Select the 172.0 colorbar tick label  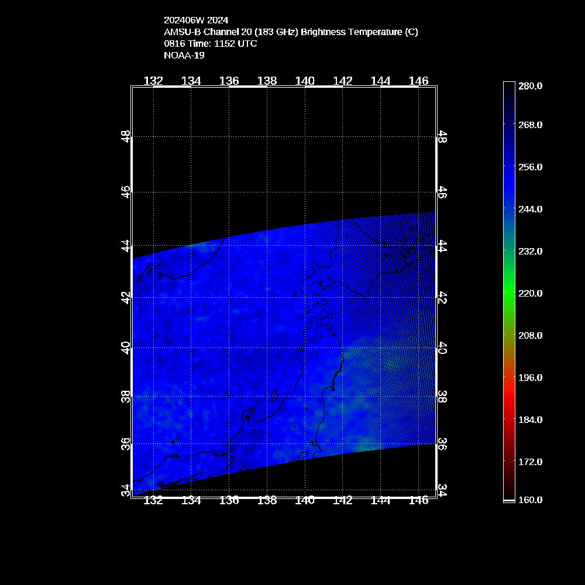pyautogui.click(x=531, y=462)
